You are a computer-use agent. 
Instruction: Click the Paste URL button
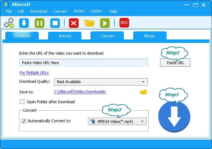175,62
